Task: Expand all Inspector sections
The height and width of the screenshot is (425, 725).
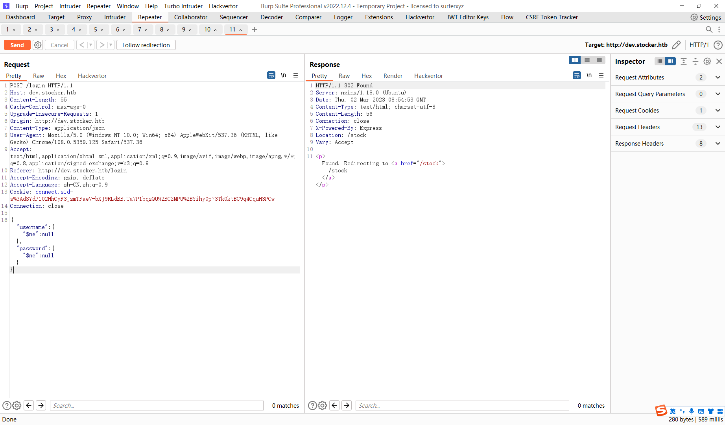Action: [684, 61]
